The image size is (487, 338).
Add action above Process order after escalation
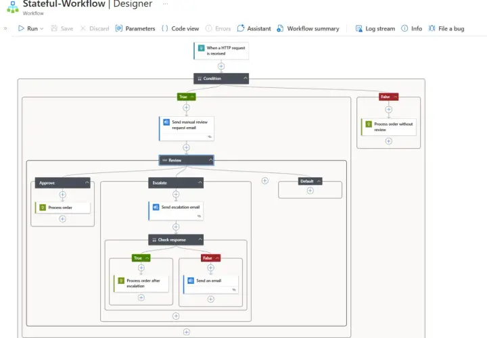pos(141,268)
